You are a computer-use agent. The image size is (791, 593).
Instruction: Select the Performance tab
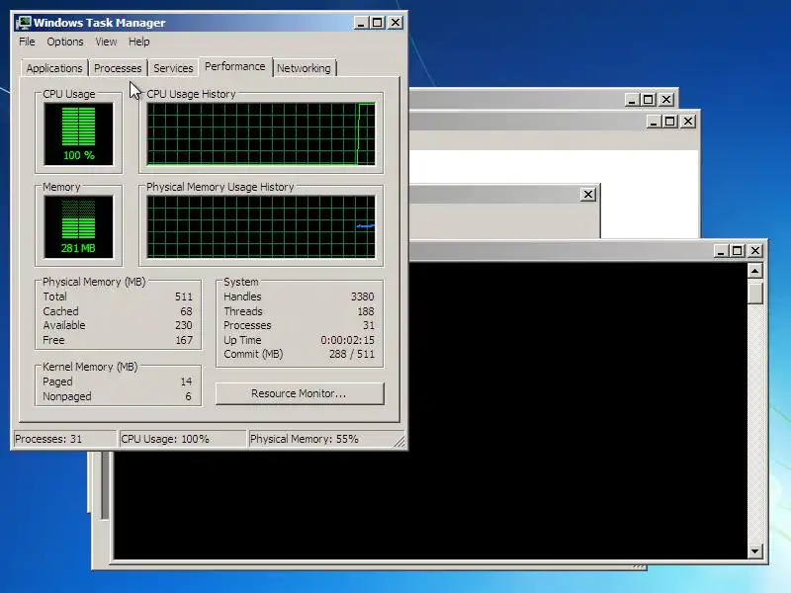tap(235, 66)
